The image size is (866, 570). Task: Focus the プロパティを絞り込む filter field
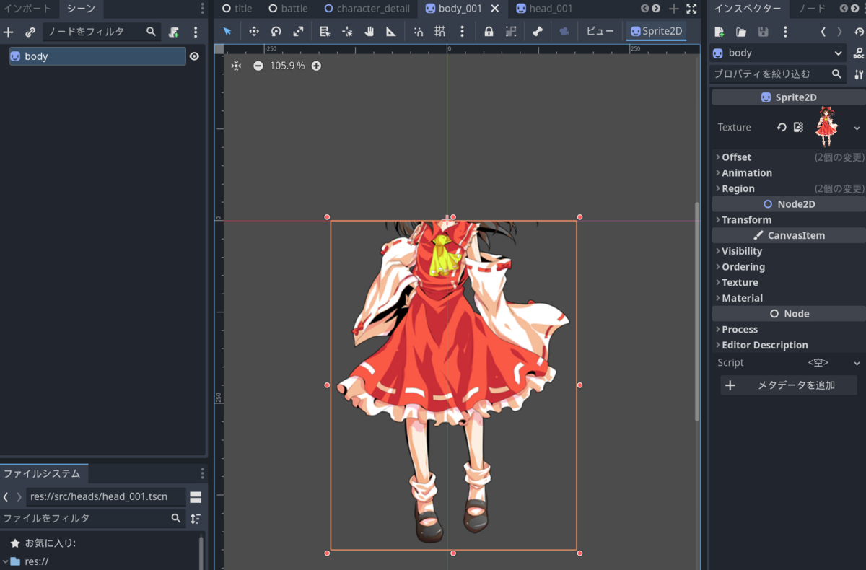(778, 74)
